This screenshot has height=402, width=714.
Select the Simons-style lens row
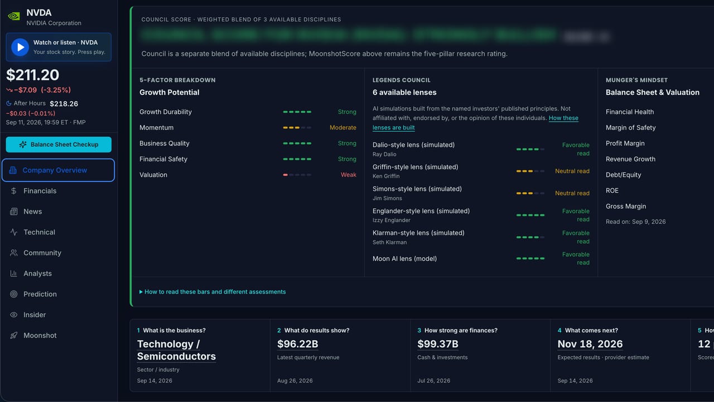tap(481, 193)
